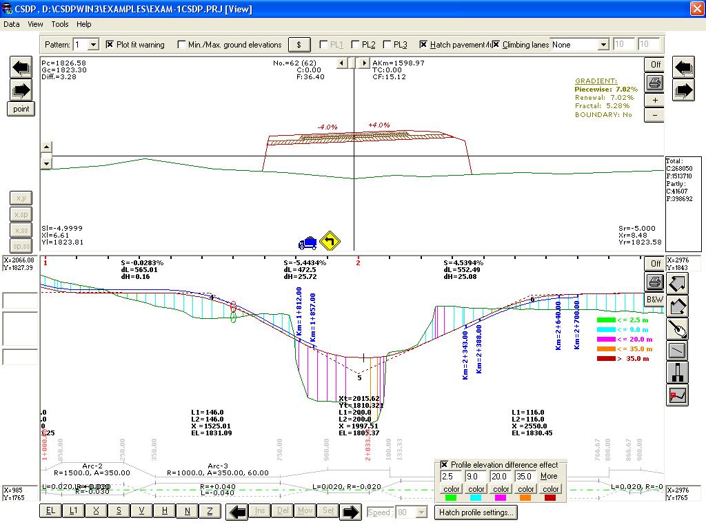Screen dimensions: 706x529
Task: Click the bottom toolbar left arrow
Action: tap(237, 512)
